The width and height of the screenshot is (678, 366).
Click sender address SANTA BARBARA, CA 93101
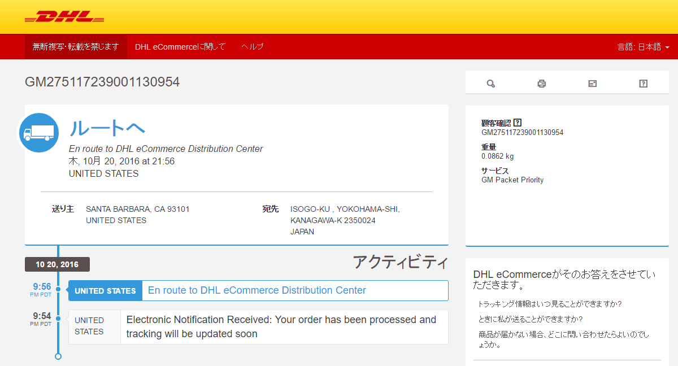pos(138,209)
